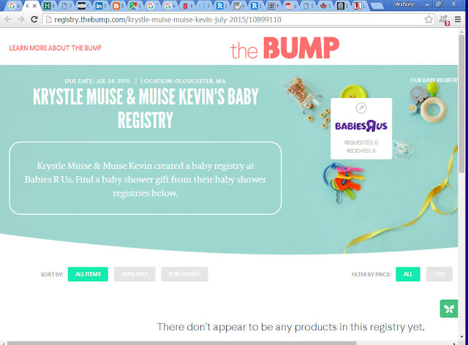
Task: Click the vertical scrollbar thumb
Action: coord(461,103)
